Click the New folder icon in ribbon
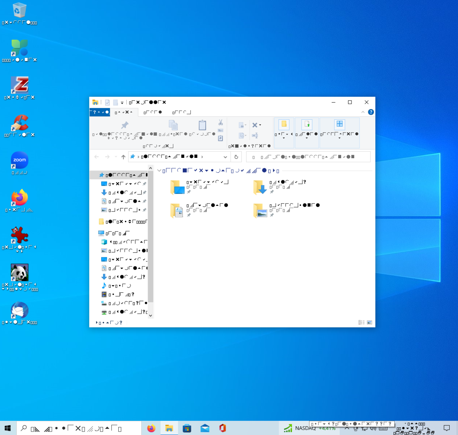Viewport: 458px width, 435px height. pos(284,124)
